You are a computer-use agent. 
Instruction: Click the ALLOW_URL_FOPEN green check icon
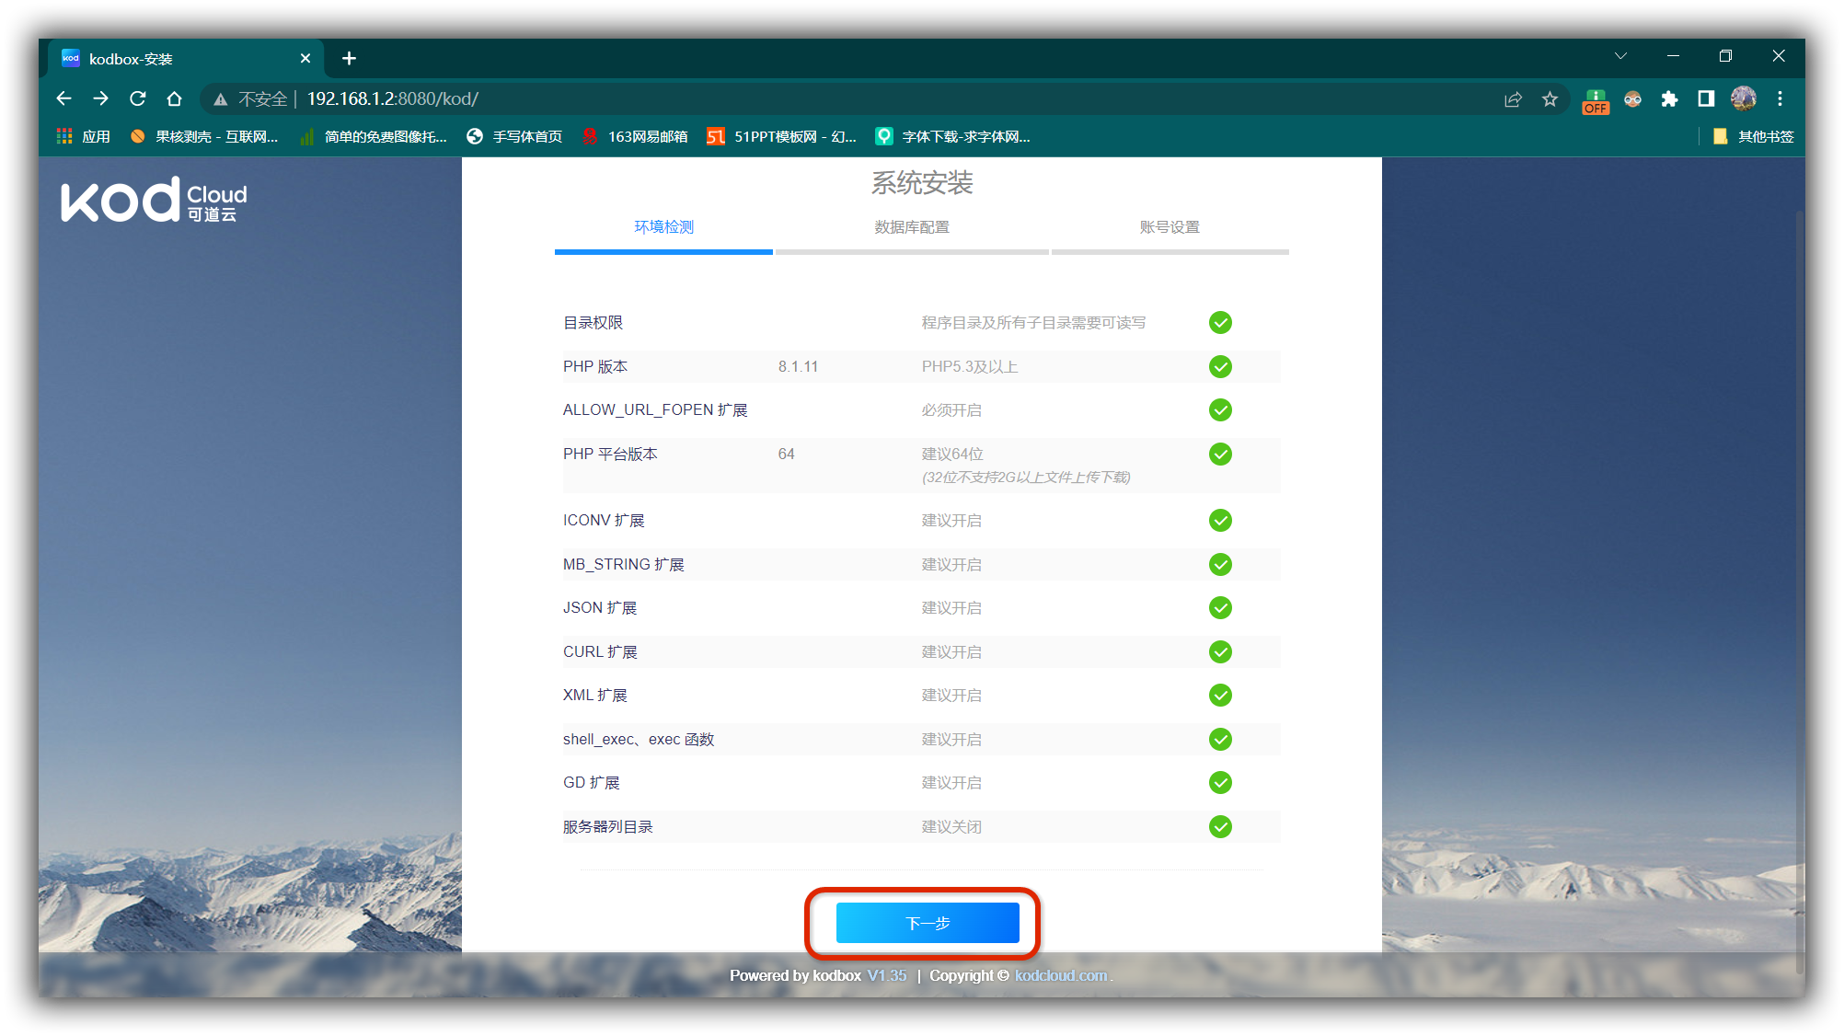(x=1220, y=410)
